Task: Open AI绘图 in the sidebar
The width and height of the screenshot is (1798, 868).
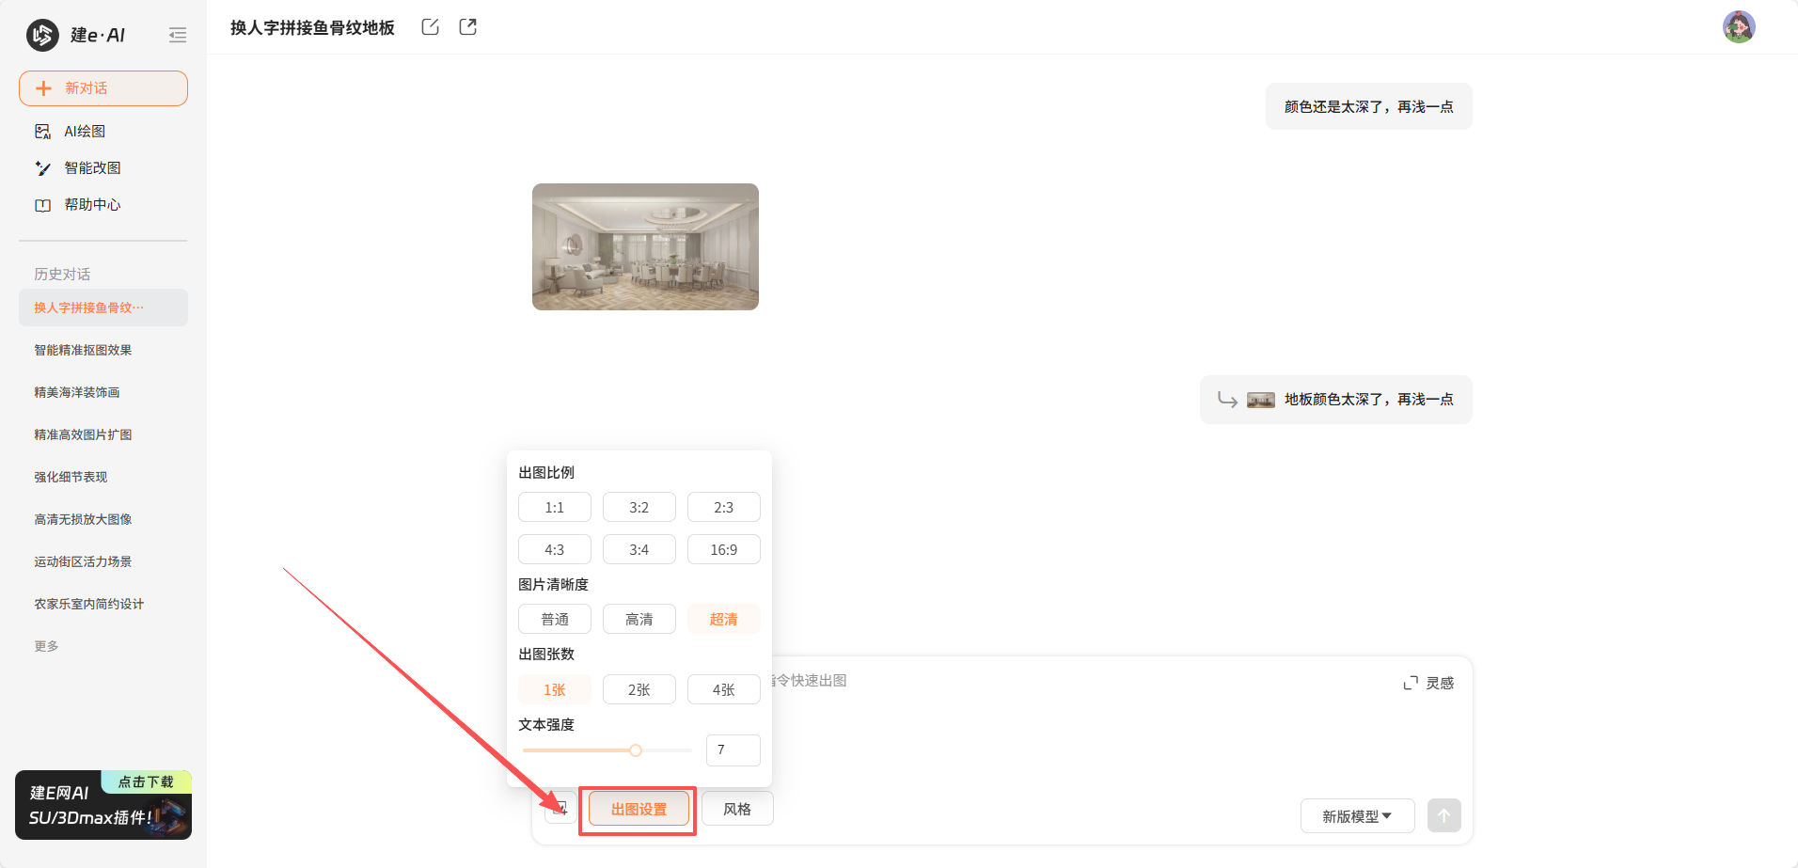Action: coord(85,132)
